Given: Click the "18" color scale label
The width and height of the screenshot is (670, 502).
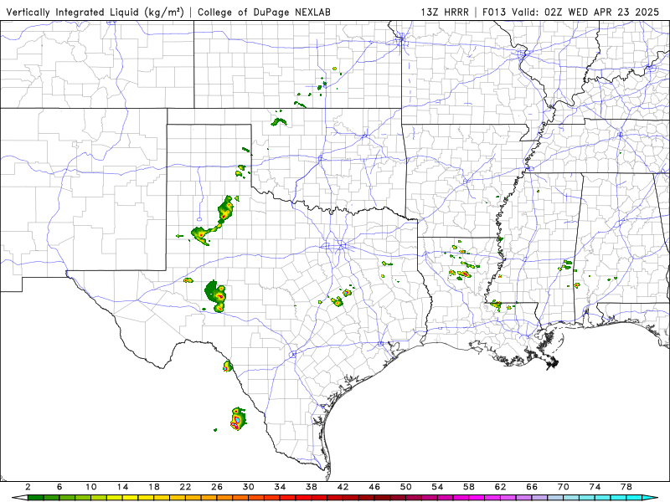Looking at the screenshot, I should click(154, 487).
